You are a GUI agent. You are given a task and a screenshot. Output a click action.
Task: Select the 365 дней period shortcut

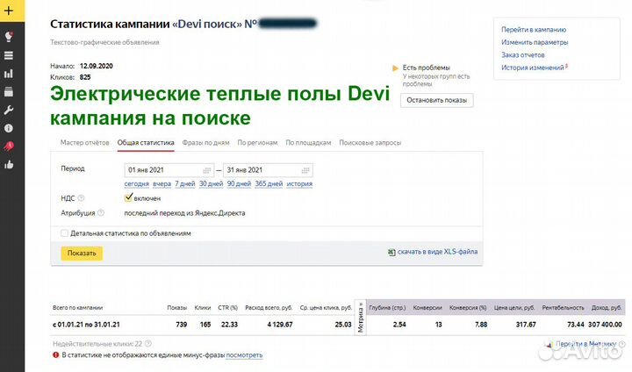coord(269,183)
